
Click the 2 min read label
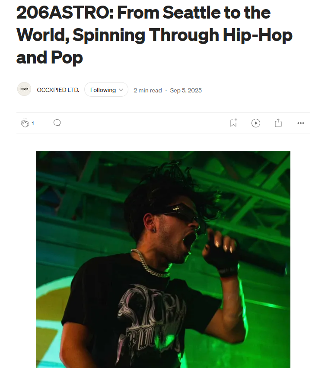148,90
